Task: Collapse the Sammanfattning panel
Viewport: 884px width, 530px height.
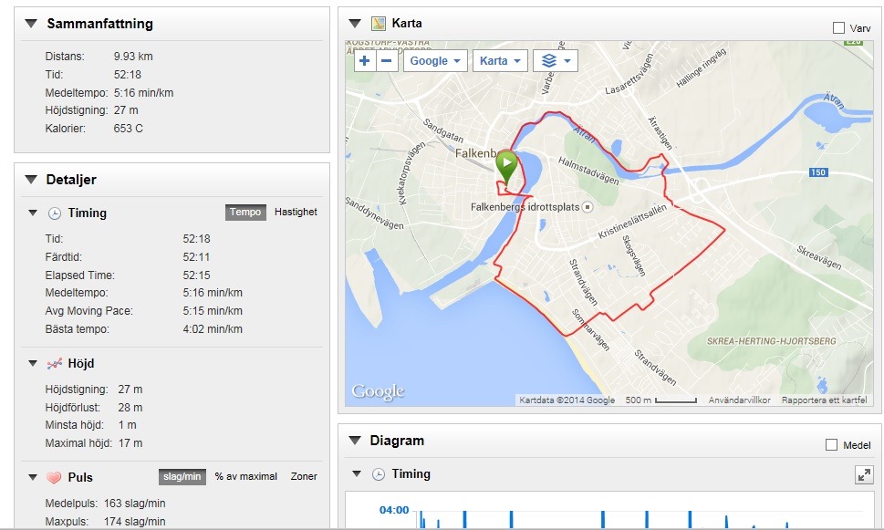Action: click(x=32, y=24)
